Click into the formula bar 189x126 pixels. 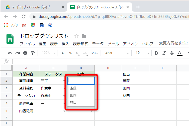pos(101,61)
